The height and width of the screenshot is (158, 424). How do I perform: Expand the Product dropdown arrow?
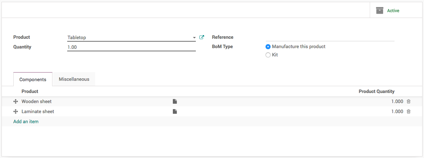pos(194,38)
